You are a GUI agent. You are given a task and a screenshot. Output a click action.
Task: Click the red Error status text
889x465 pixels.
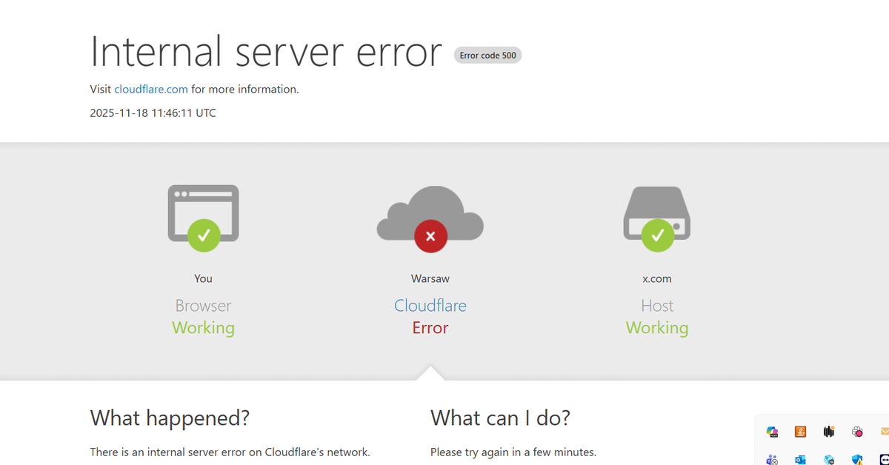click(x=430, y=327)
